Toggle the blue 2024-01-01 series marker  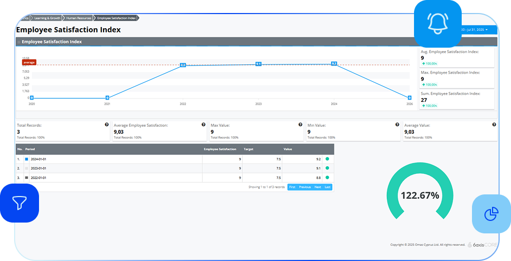tap(27, 159)
